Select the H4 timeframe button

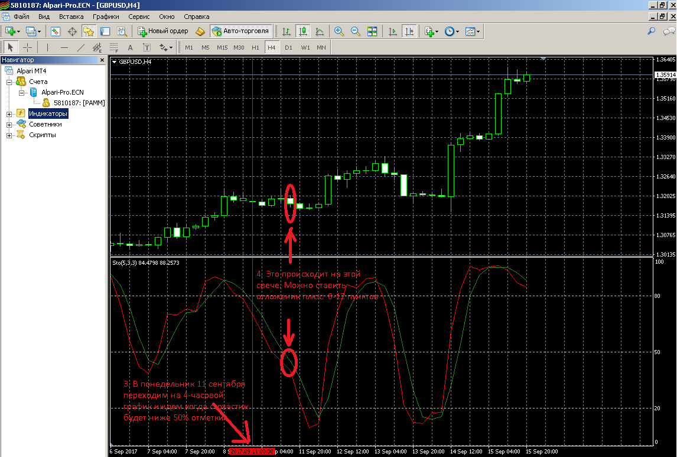[x=272, y=47]
